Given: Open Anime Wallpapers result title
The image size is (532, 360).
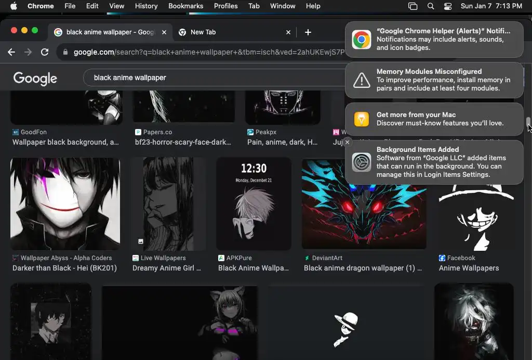Looking at the screenshot, I should [469, 268].
